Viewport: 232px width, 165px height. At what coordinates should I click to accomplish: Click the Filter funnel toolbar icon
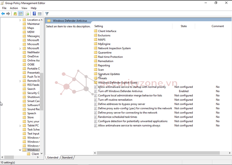47,14
